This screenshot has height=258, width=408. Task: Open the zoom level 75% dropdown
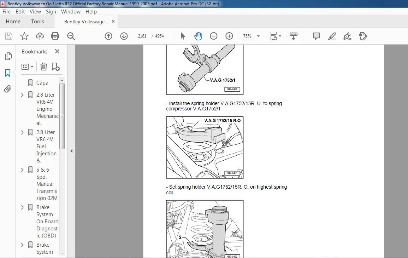pyautogui.click(x=258, y=36)
